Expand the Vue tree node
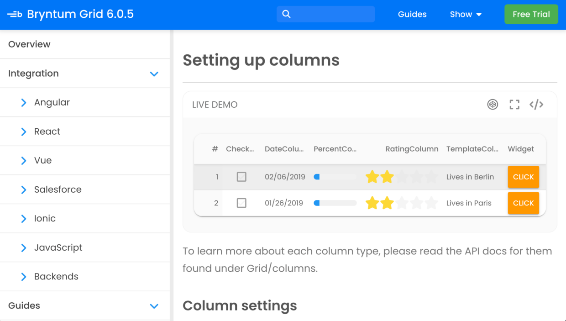 pos(24,161)
